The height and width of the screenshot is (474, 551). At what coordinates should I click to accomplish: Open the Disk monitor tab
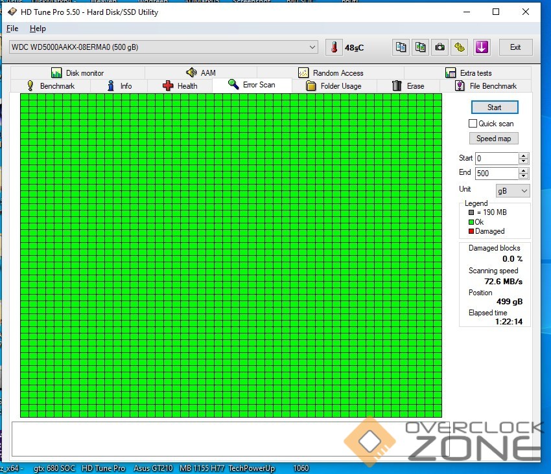click(77, 73)
